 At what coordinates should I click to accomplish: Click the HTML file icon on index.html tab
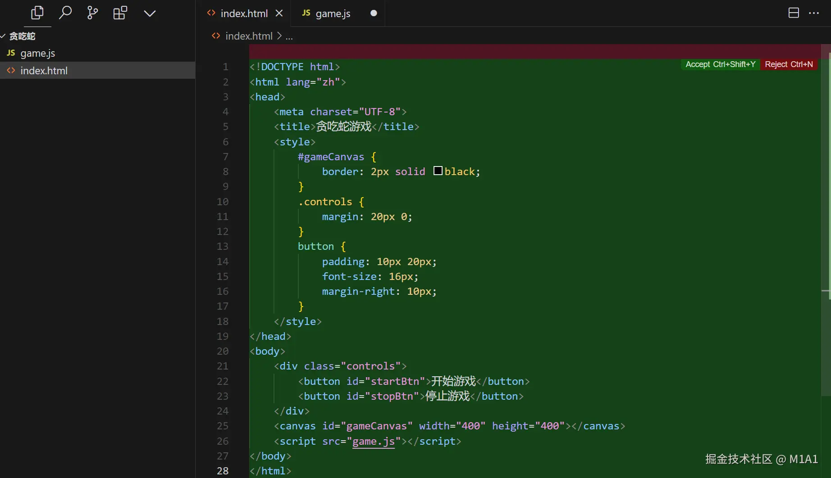coord(211,13)
